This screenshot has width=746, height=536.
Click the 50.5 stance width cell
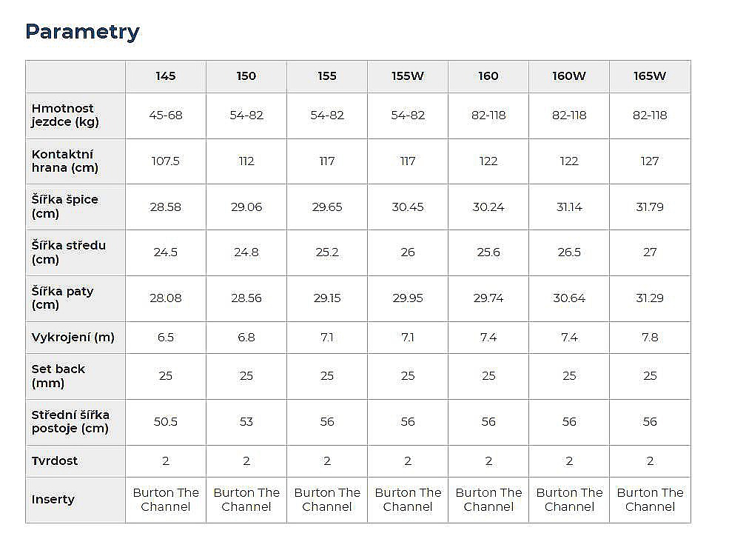166,422
